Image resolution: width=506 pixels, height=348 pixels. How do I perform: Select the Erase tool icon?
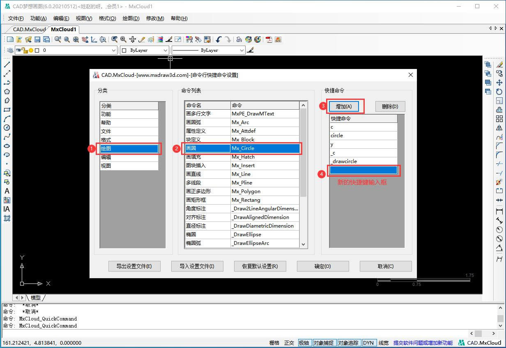(x=499, y=65)
